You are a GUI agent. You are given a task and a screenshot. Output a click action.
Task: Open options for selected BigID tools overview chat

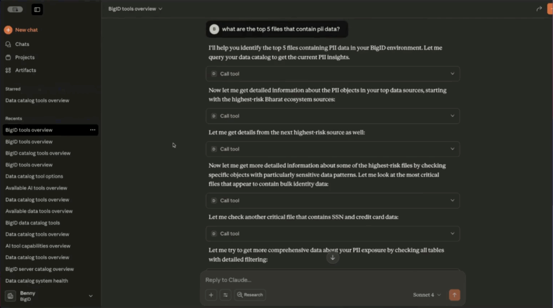(x=93, y=130)
